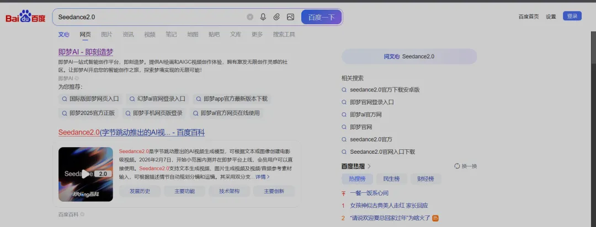Switch to the 文心 tab
596x227 pixels.
tap(64, 35)
